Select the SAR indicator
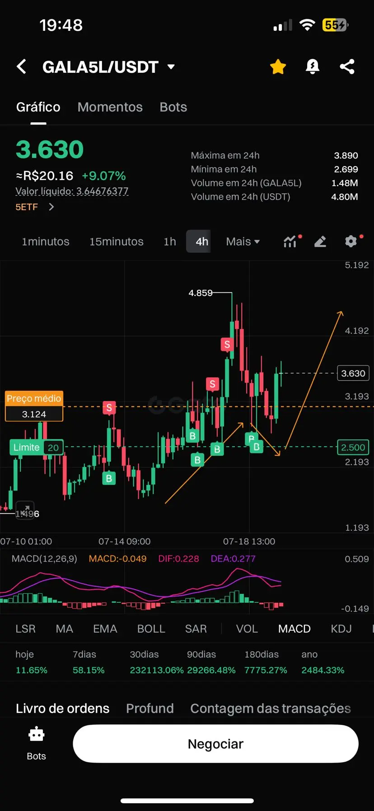This screenshot has width=374, height=811. [x=196, y=629]
